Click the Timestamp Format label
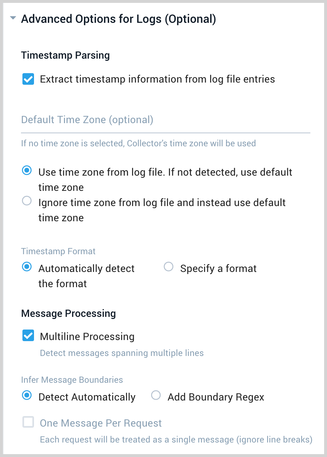Image resolution: width=327 pixels, height=457 pixels. pyautogui.click(x=58, y=251)
